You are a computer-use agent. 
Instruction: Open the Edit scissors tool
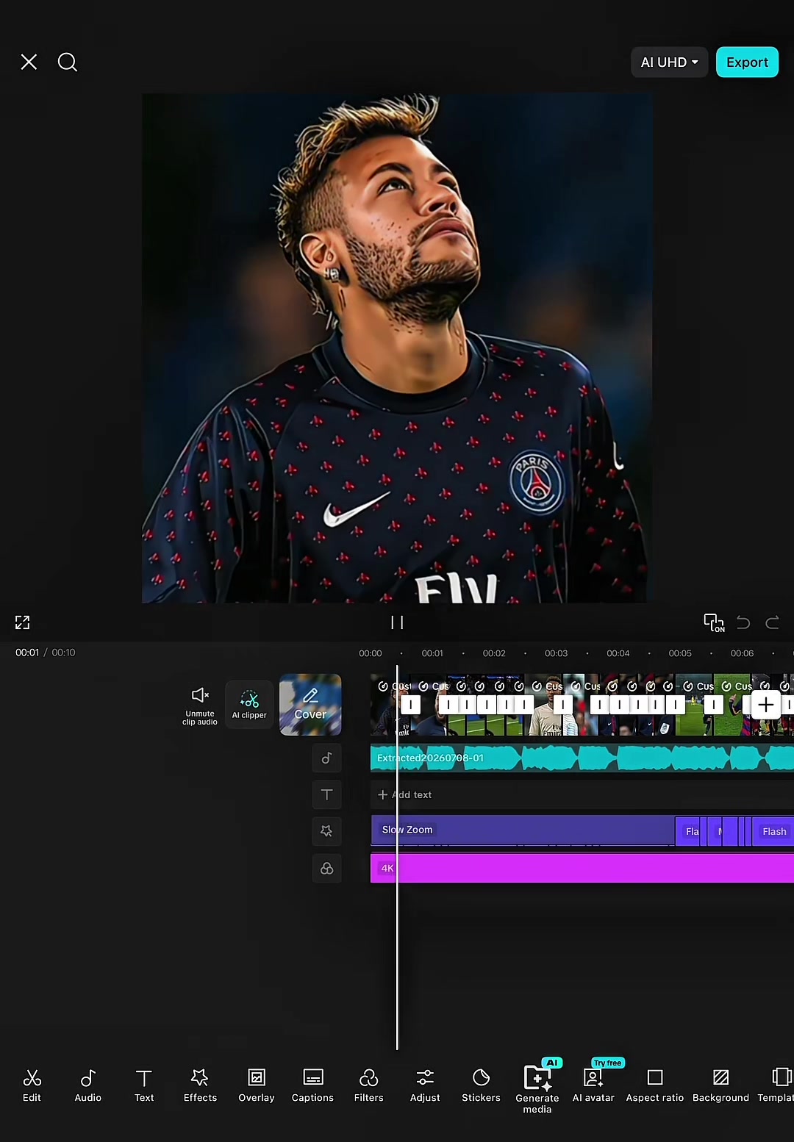32,1085
